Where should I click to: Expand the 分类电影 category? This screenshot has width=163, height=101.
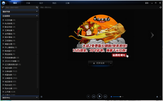tap(3, 71)
